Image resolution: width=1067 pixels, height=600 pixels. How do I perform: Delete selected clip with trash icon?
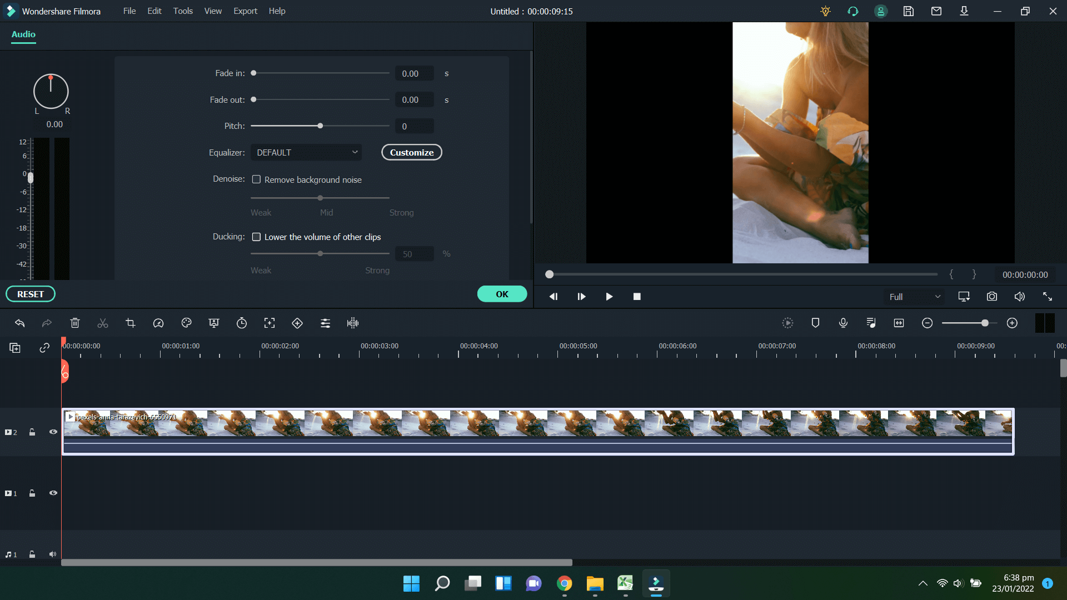pyautogui.click(x=75, y=323)
